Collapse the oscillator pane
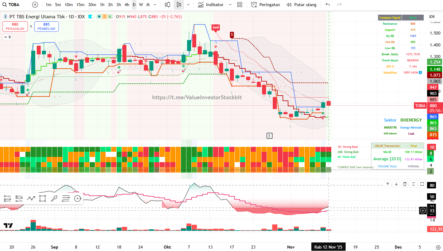The width and height of the screenshot is (443, 251). pyautogui.click(x=413, y=184)
